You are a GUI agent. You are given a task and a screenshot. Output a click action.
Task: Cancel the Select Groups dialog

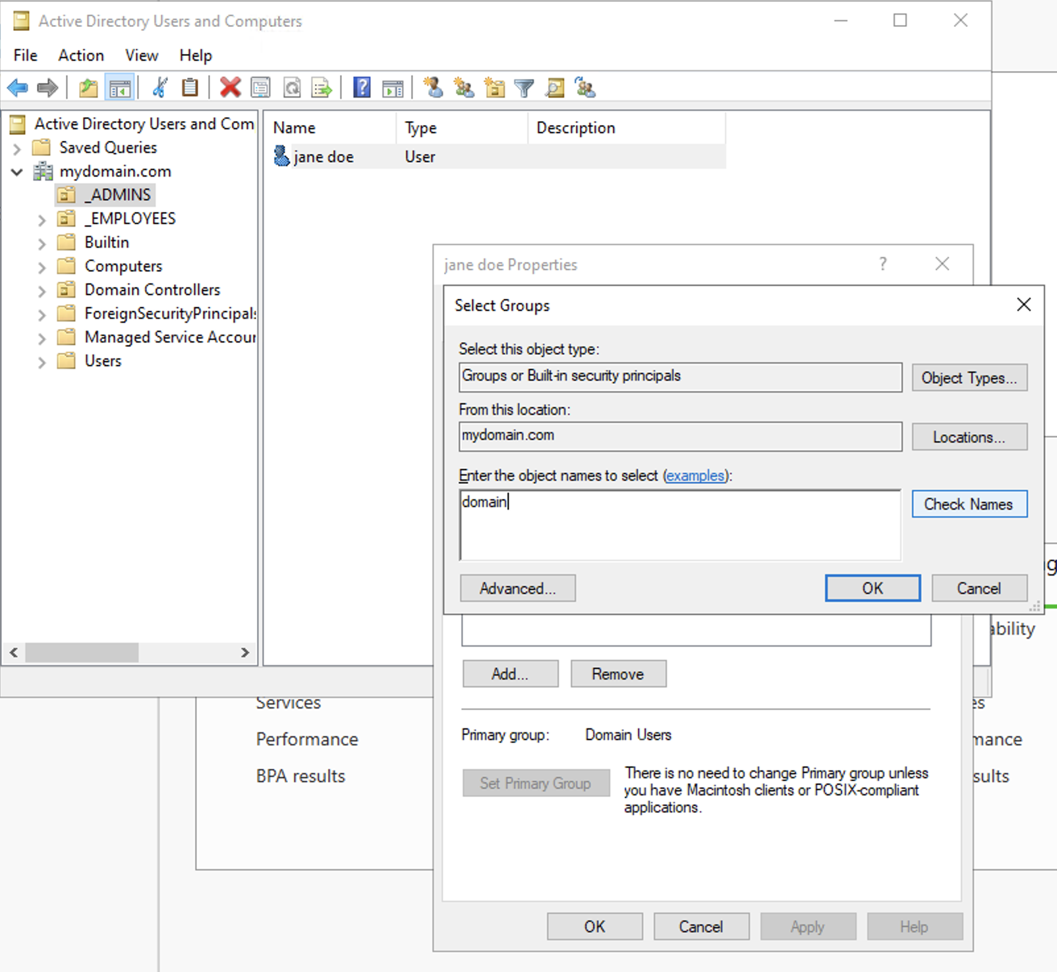click(x=979, y=588)
